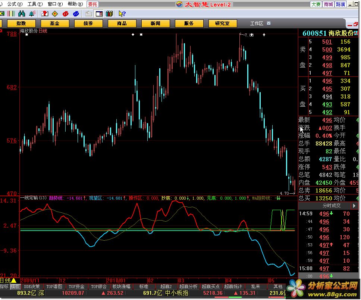Click the 总手 value 88428
The width and height of the screenshot is (361, 300).
324,144
